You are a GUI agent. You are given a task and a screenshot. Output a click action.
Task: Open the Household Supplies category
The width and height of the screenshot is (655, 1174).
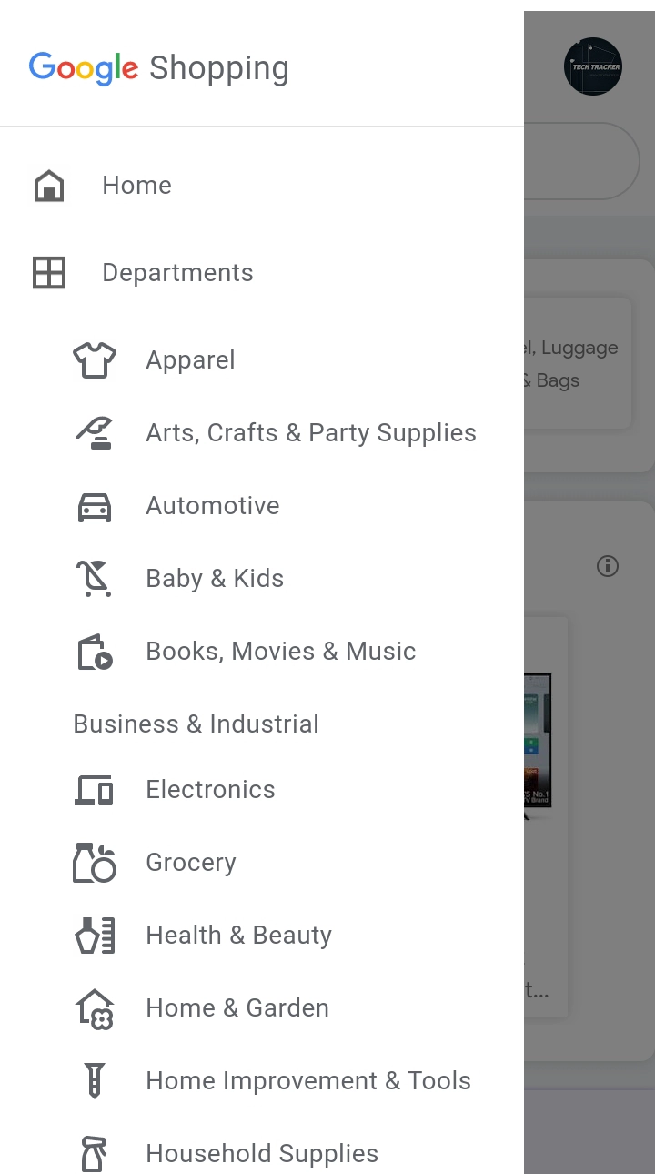(262, 1154)
